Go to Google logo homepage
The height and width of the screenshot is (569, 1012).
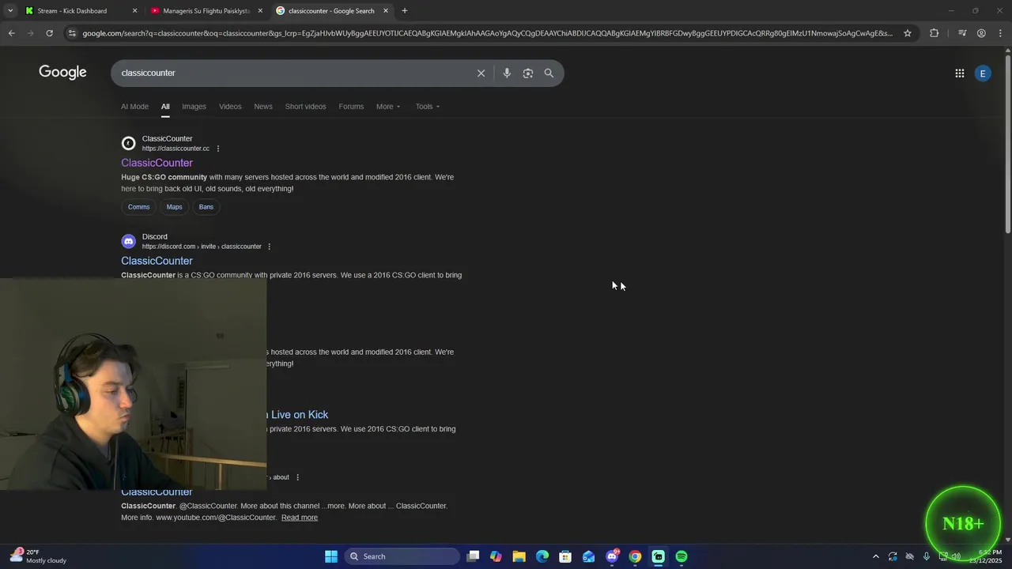coord(62,73)
